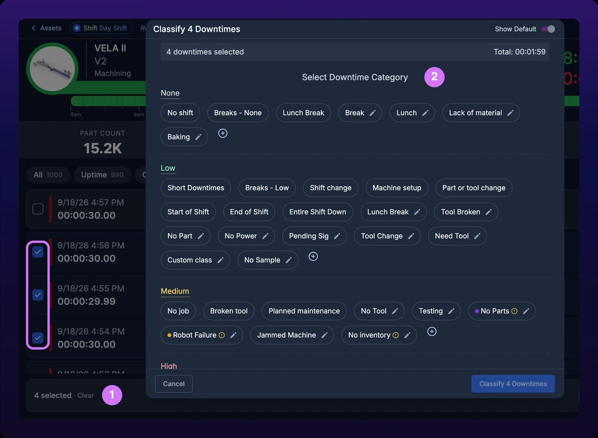Edit the Testing category via pencil icon

(x=451, y=311)
